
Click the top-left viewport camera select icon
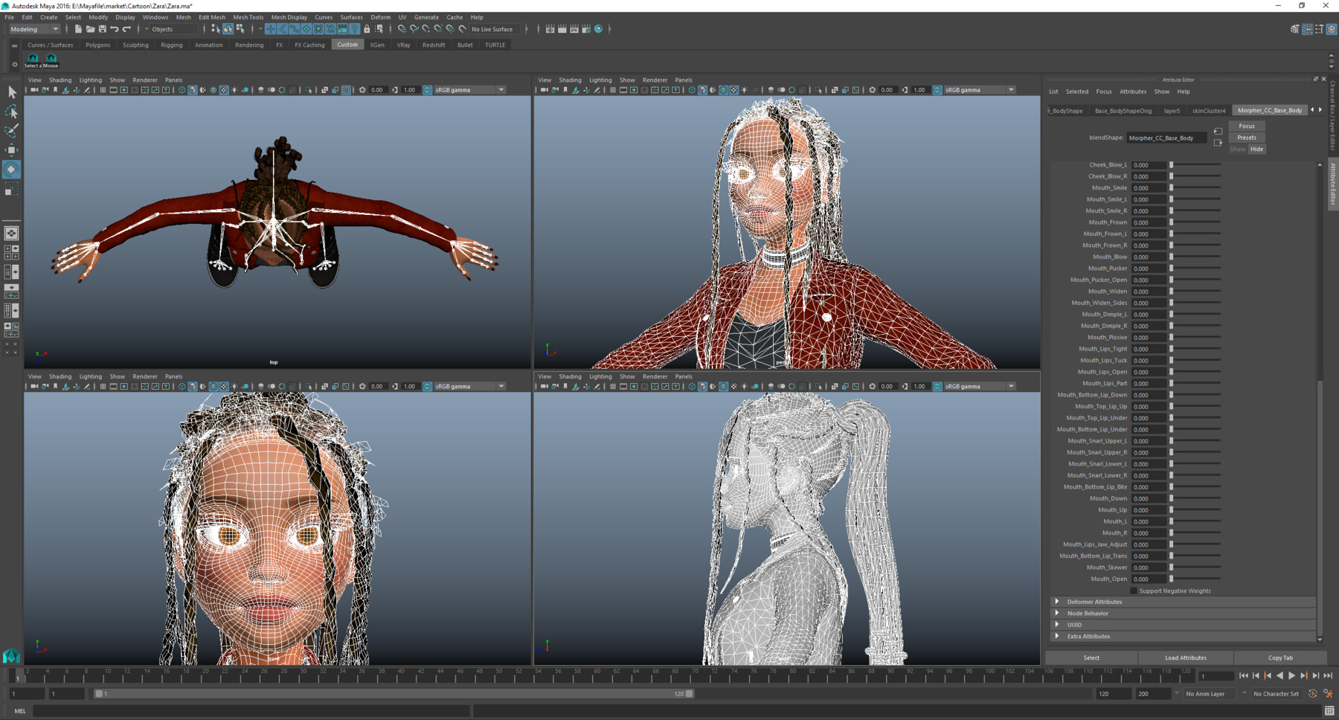tap(34, 90)
